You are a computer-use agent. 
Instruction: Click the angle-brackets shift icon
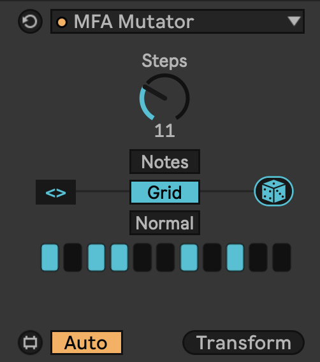point(55,192)
